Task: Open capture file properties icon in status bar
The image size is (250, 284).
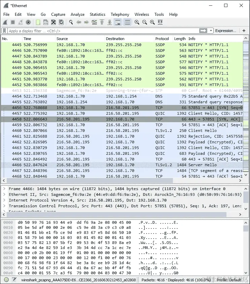Action: 14,280
